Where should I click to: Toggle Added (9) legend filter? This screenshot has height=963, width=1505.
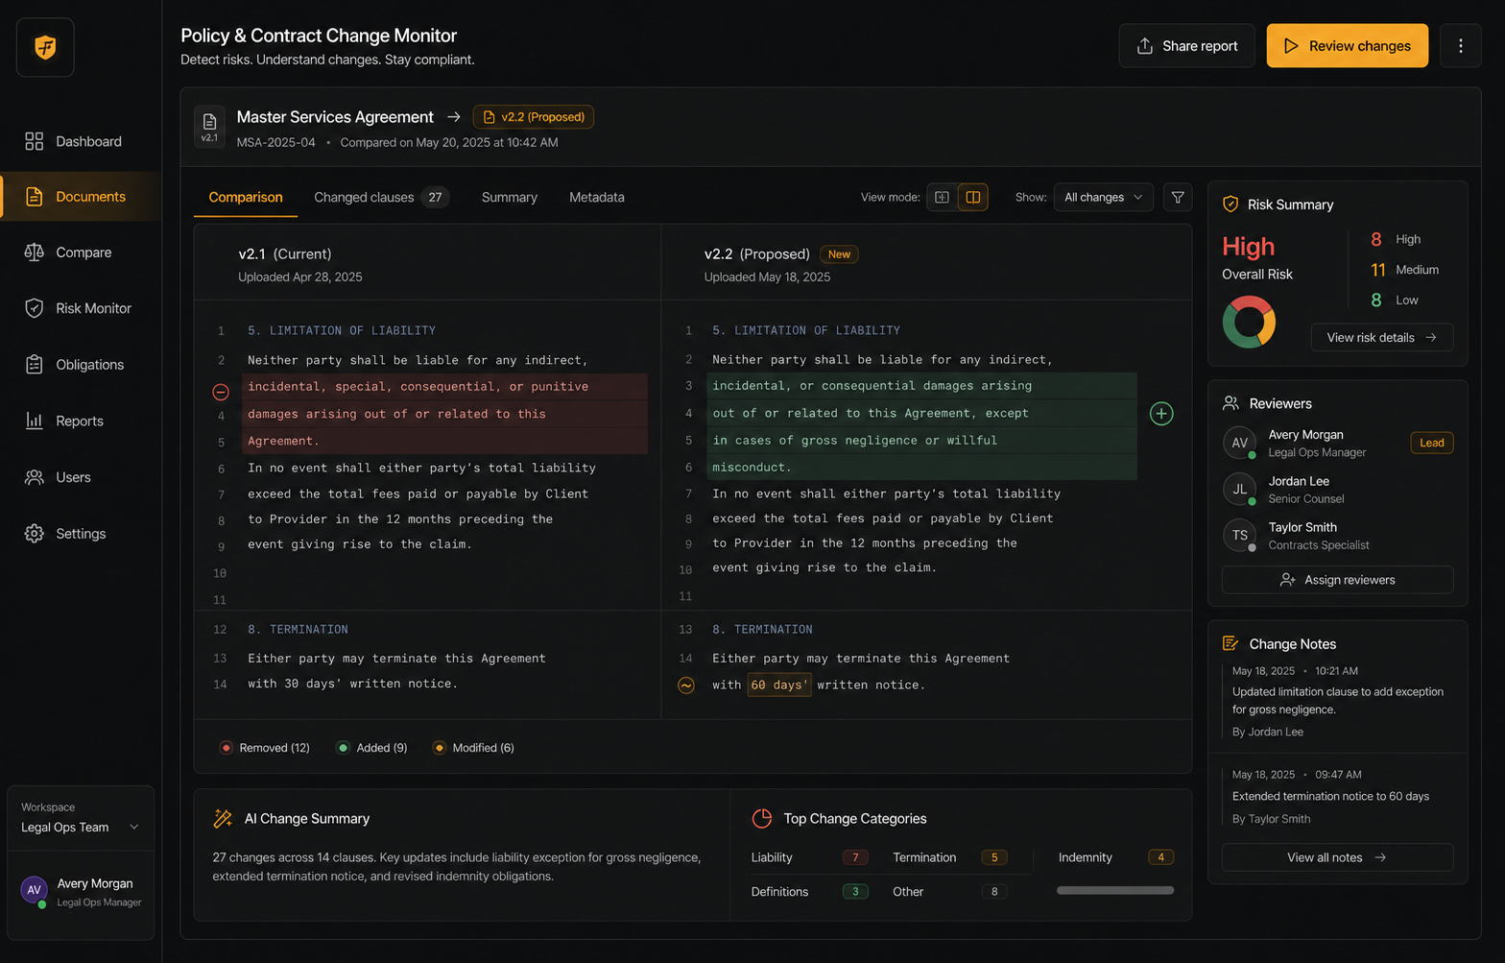pos(371,748)
